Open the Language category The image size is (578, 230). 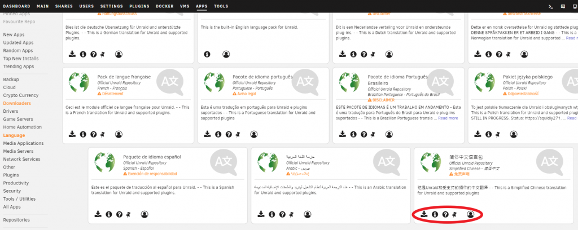pos(14,135)
